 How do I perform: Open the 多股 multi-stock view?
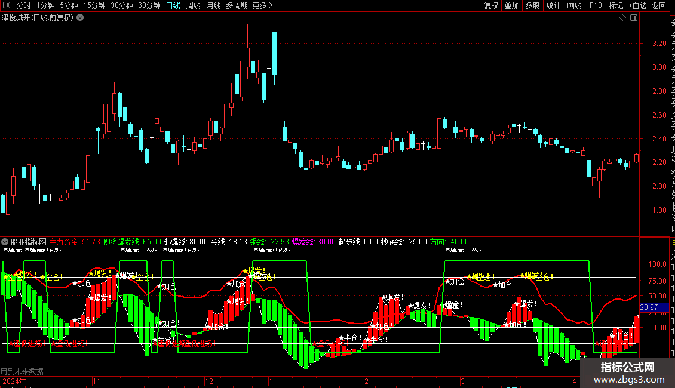(532, 5)
